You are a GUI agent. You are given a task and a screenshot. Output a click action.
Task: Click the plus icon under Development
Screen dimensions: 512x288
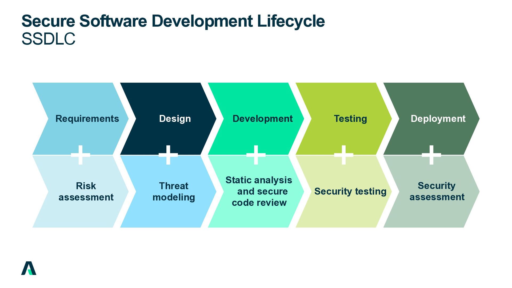coord(256,155)
